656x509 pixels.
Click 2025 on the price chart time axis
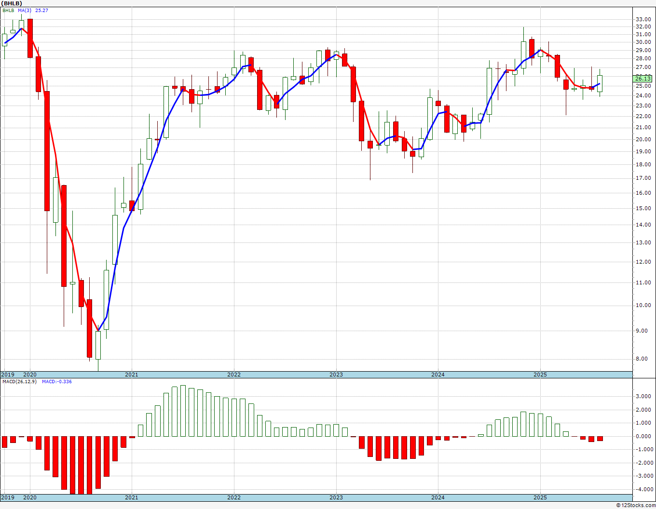(x=540, y=375)
